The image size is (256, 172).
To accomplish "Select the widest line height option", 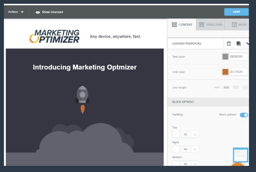I will point(245,87).
